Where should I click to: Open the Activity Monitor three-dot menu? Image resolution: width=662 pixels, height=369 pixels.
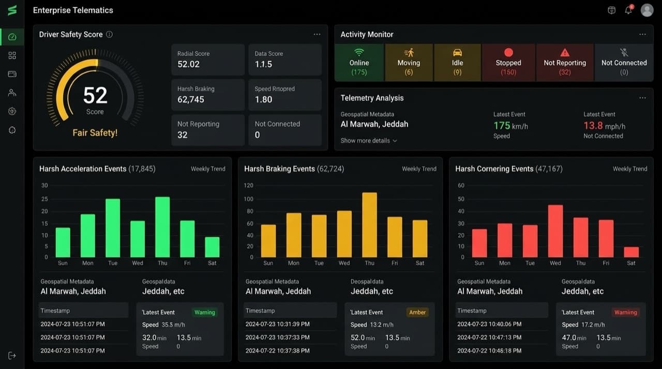[x=642, y=35]
